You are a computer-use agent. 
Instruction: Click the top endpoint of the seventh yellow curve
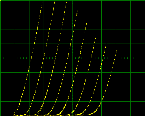(106, 43)
